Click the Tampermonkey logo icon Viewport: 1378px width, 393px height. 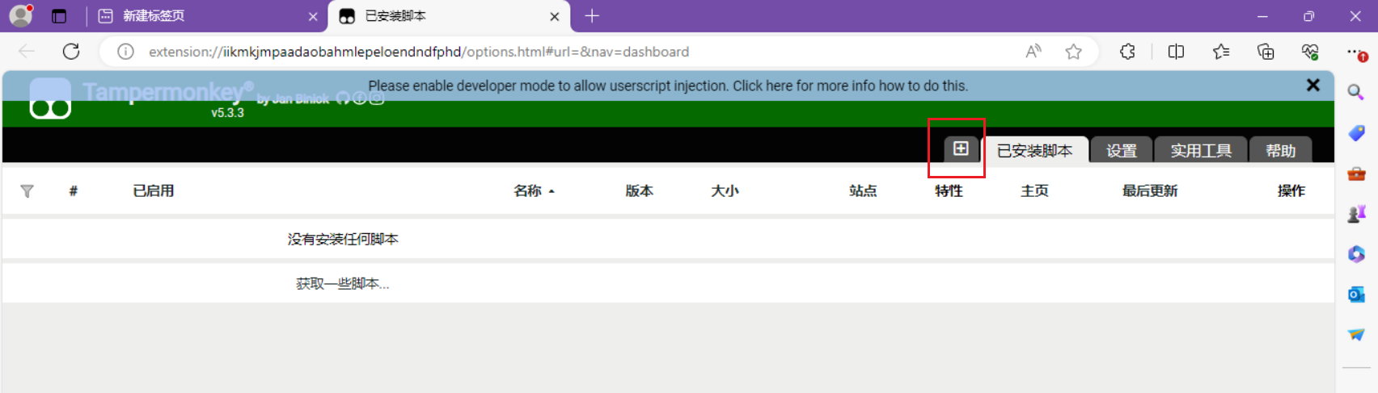tap(50, 99)
